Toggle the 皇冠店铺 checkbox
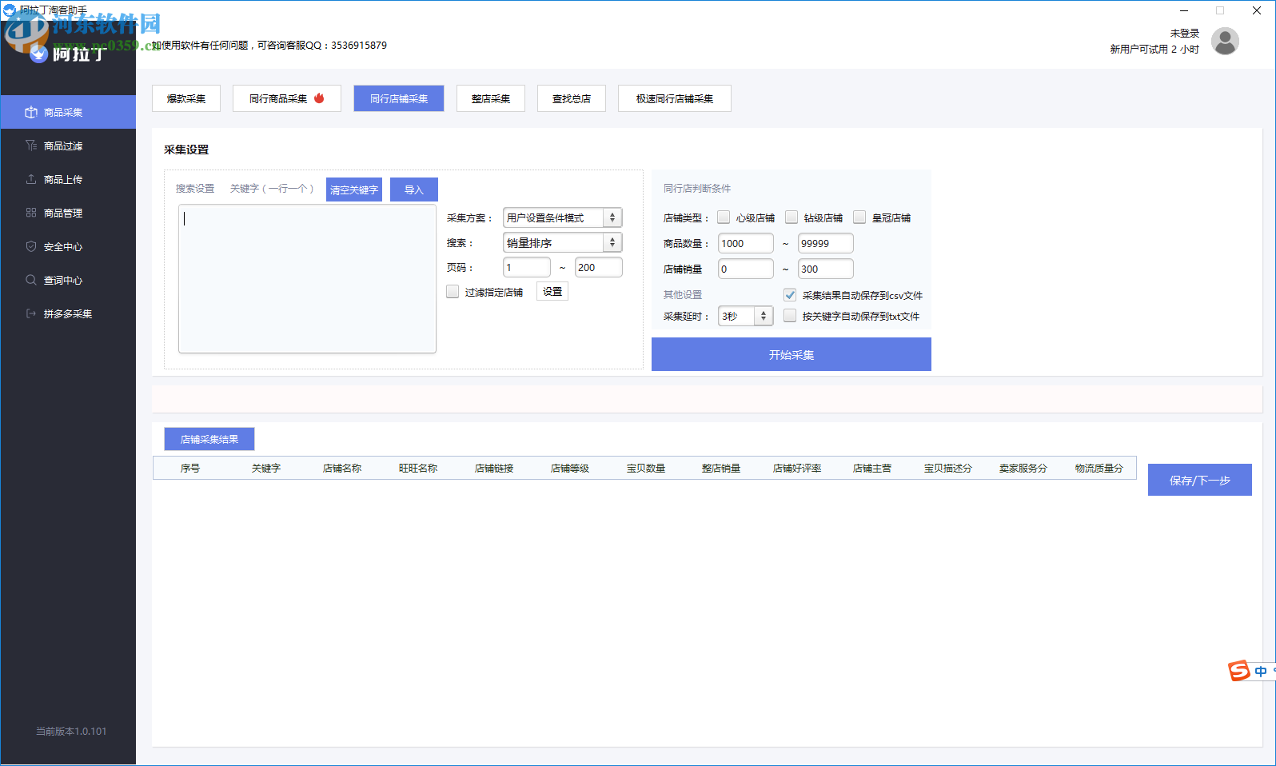 pyautogui.click(x=859, y=217)
